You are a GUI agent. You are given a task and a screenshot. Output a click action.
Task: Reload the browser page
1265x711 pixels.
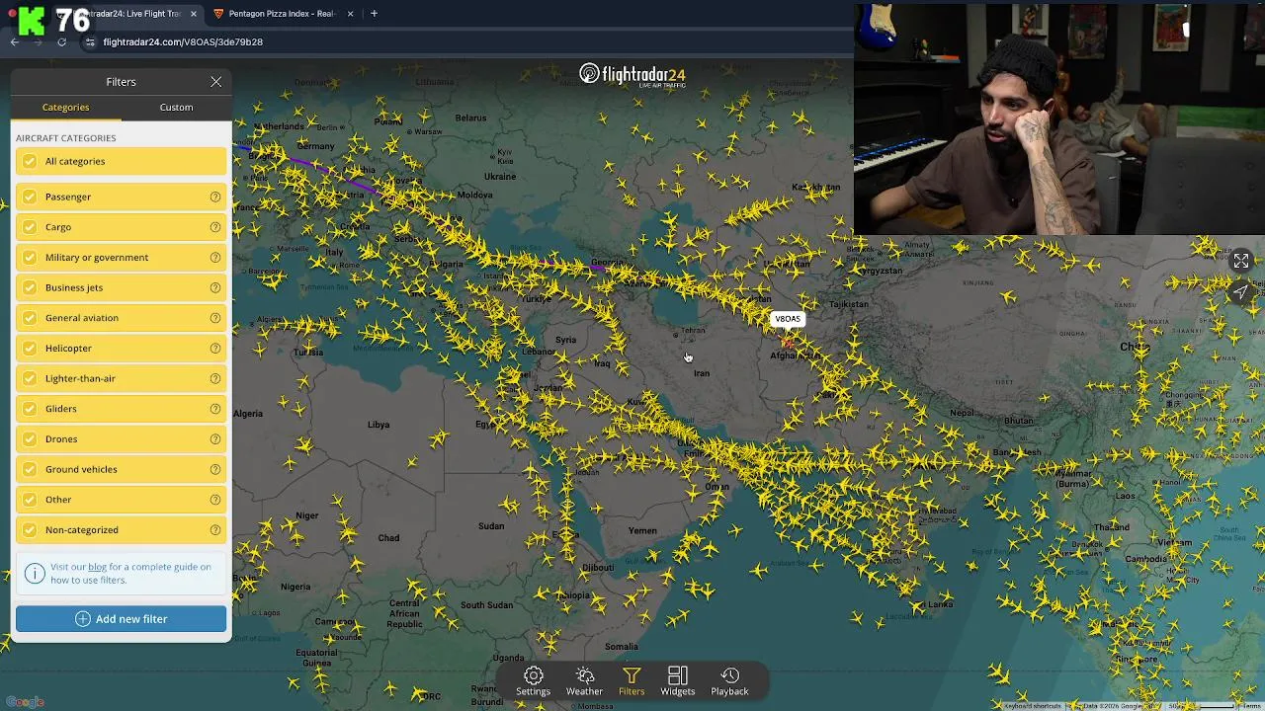(61, 41)
